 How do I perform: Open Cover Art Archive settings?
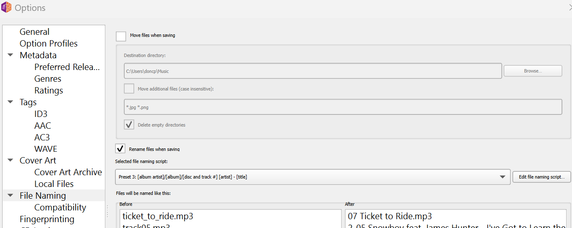[68, 172]
